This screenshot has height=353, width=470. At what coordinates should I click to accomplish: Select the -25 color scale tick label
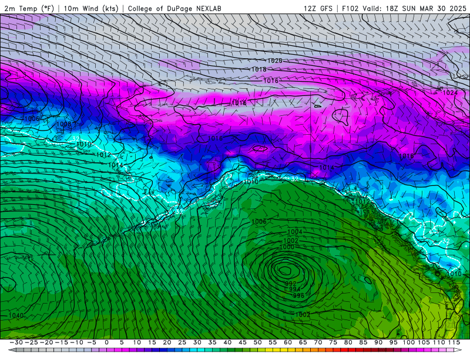click(31, 342)
